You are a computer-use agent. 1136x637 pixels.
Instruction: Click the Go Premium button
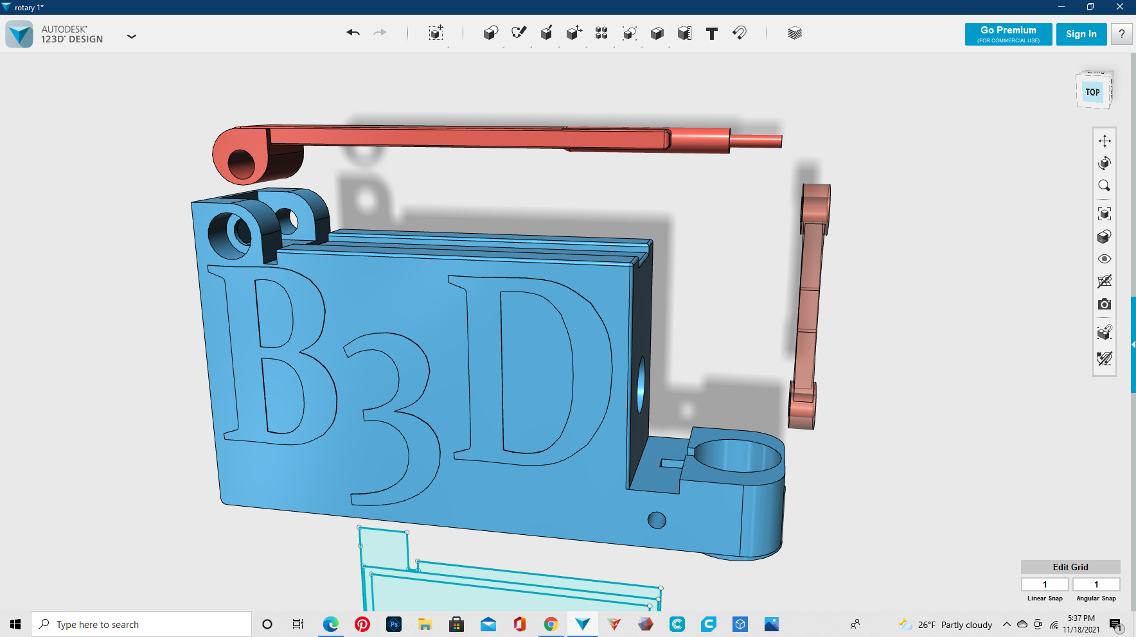(x=1007, y=34)
